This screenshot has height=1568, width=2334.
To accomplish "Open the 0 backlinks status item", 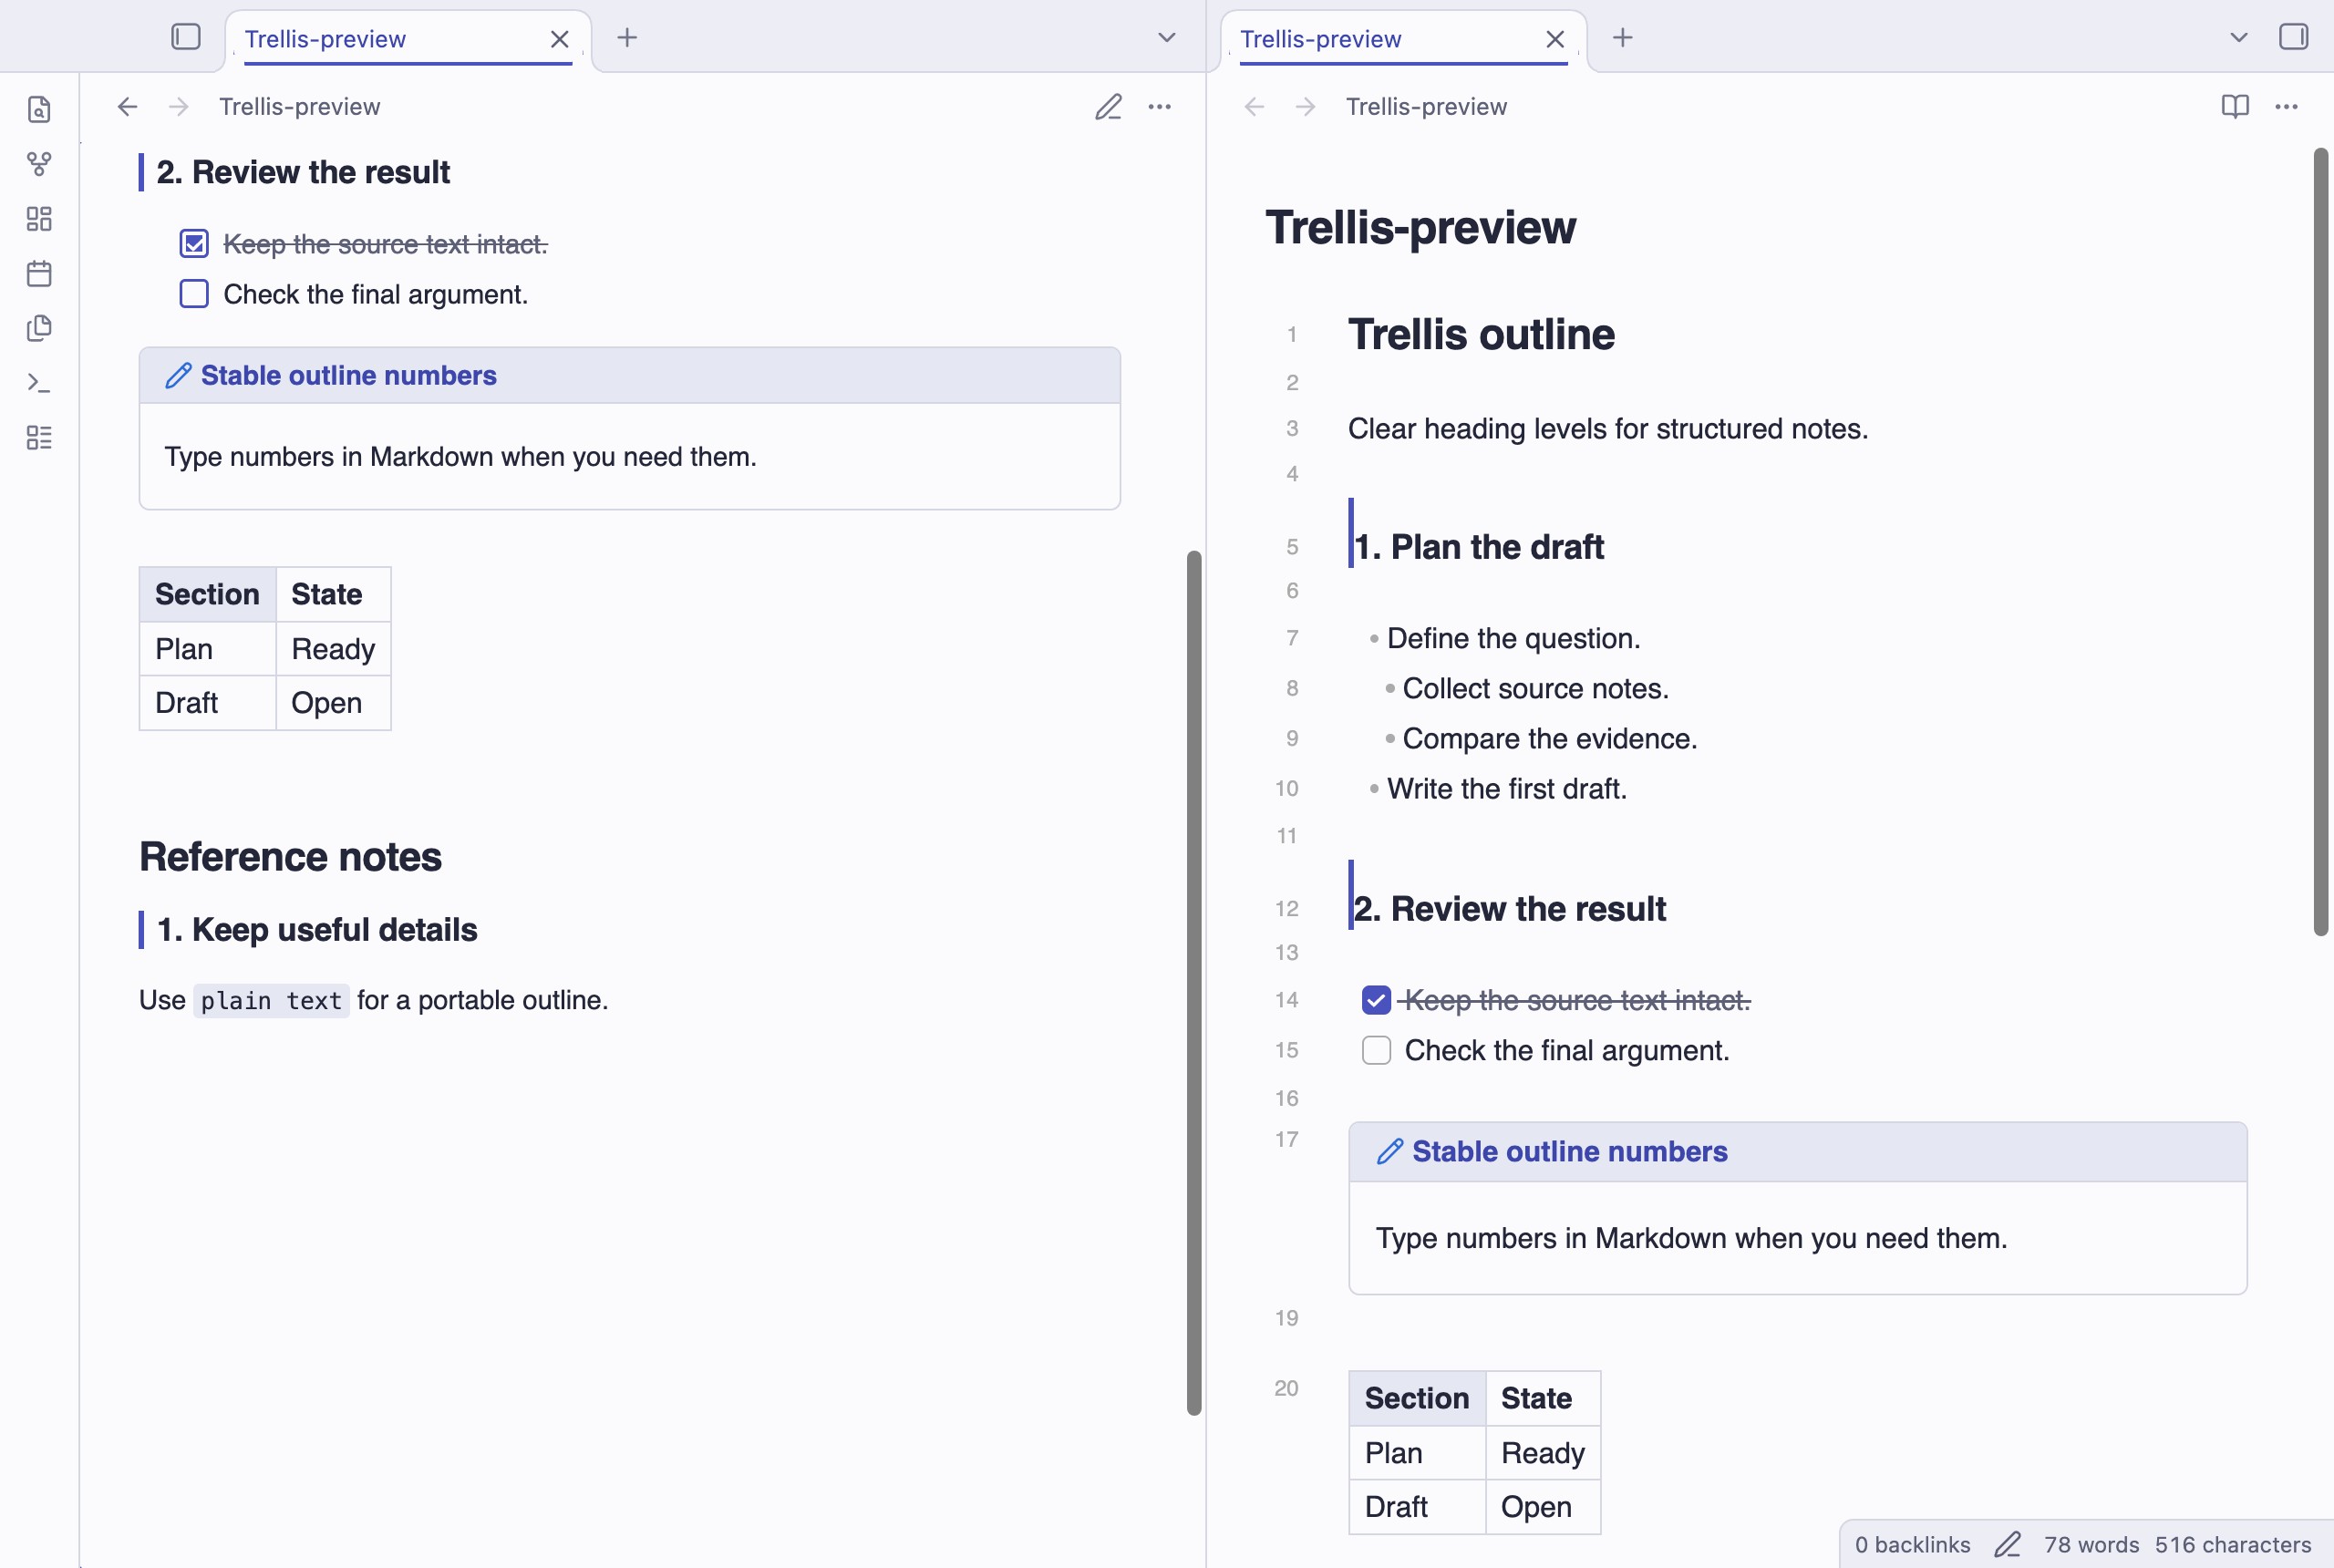I will (1912, 1545).
